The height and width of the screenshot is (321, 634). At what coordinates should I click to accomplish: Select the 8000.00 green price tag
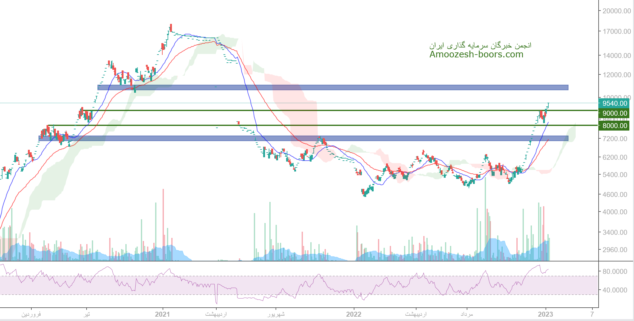pyautogui.click(x=614, y=126)
